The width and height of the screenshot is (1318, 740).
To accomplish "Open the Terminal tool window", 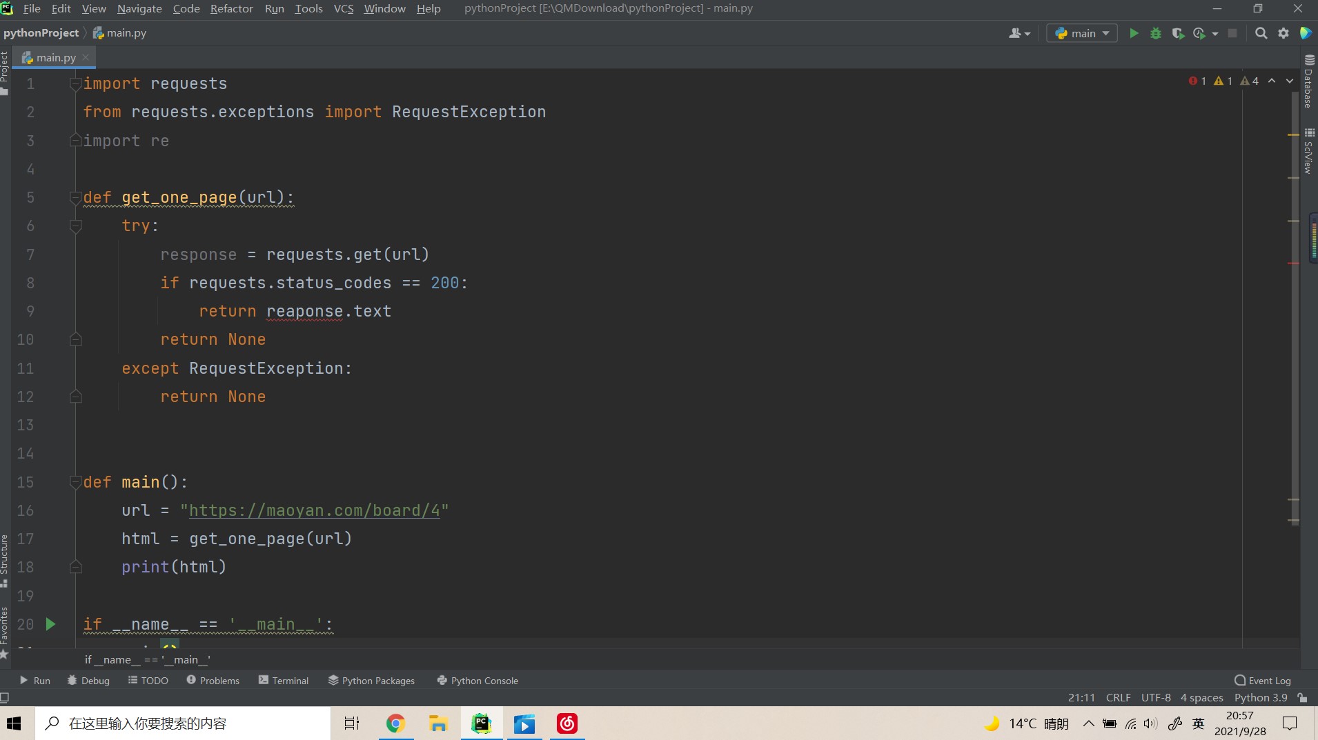I will [x=284, y=680].
